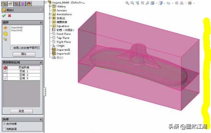This screenshot has height=133, width=211.
Task: Cancel the feature with the red X
Action: (9, 15)
